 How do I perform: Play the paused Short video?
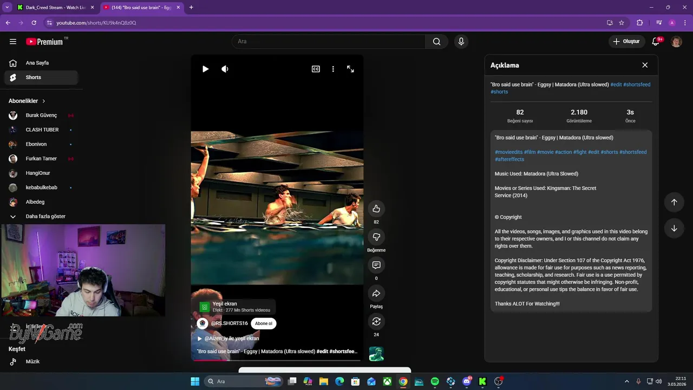pos(205,69)
